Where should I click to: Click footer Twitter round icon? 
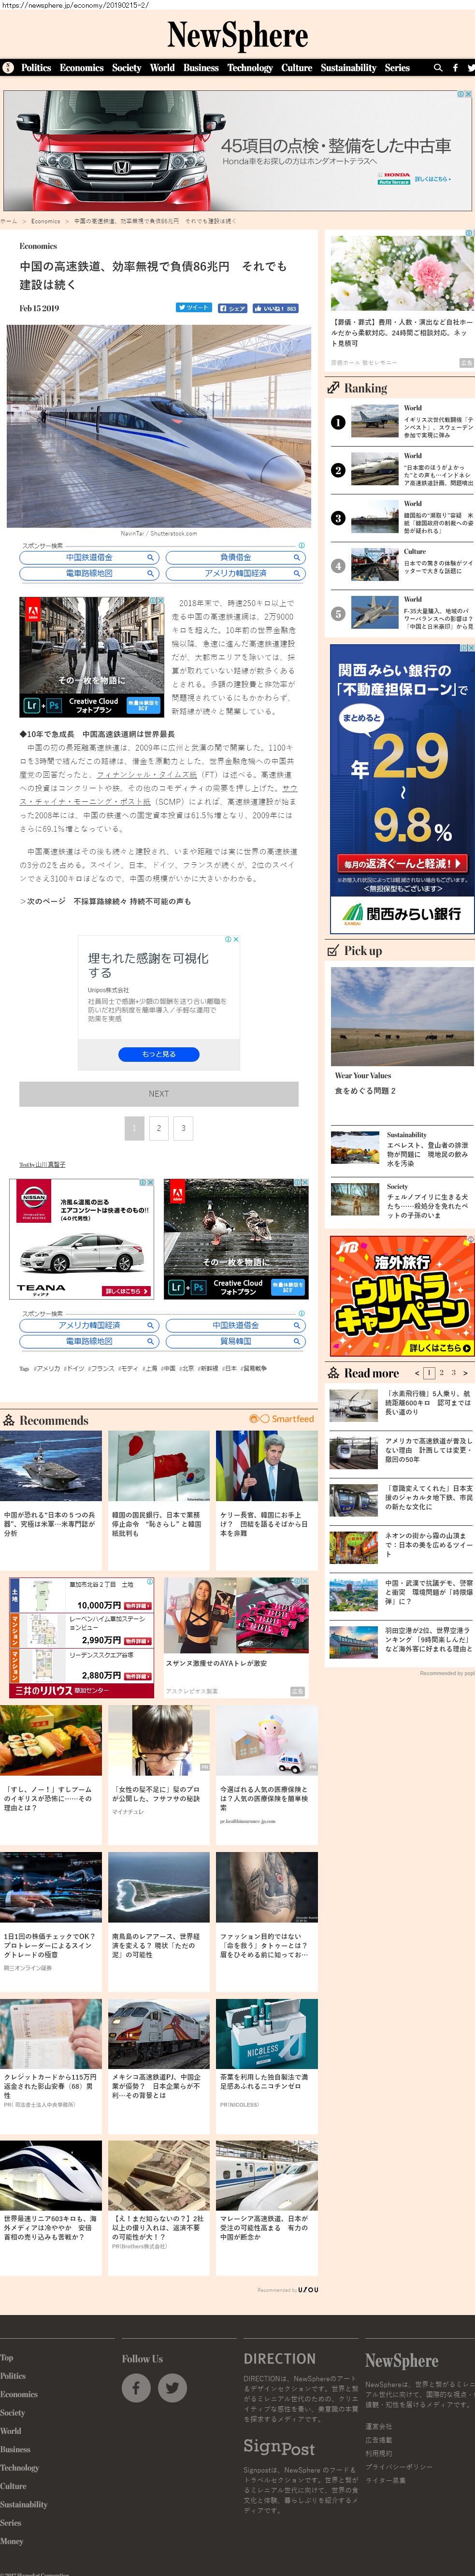tap(172, 2388)
